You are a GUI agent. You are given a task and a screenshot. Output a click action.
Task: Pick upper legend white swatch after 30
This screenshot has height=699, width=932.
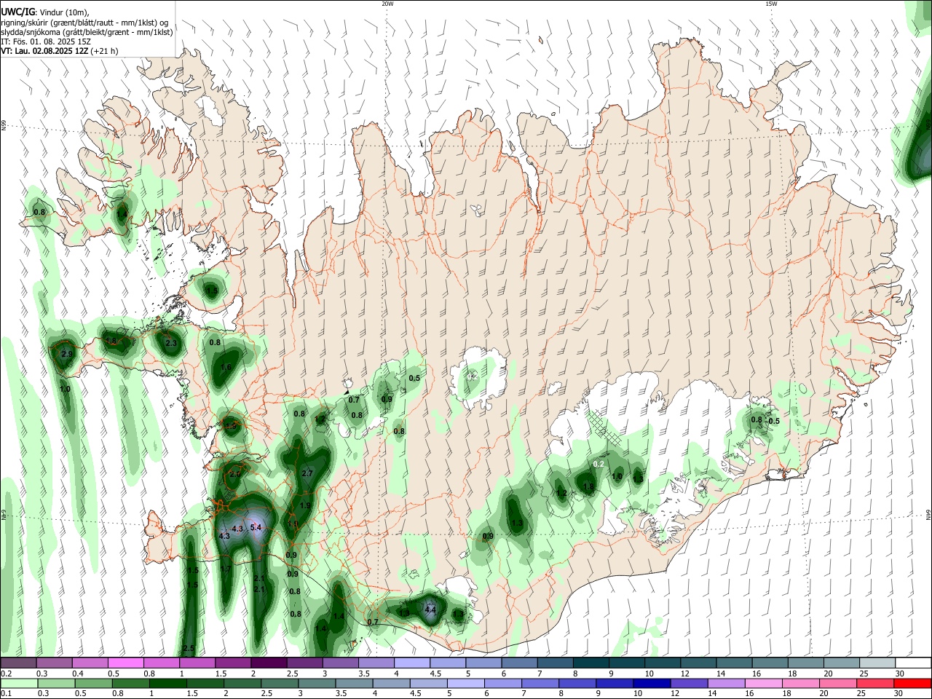[913, 663]
